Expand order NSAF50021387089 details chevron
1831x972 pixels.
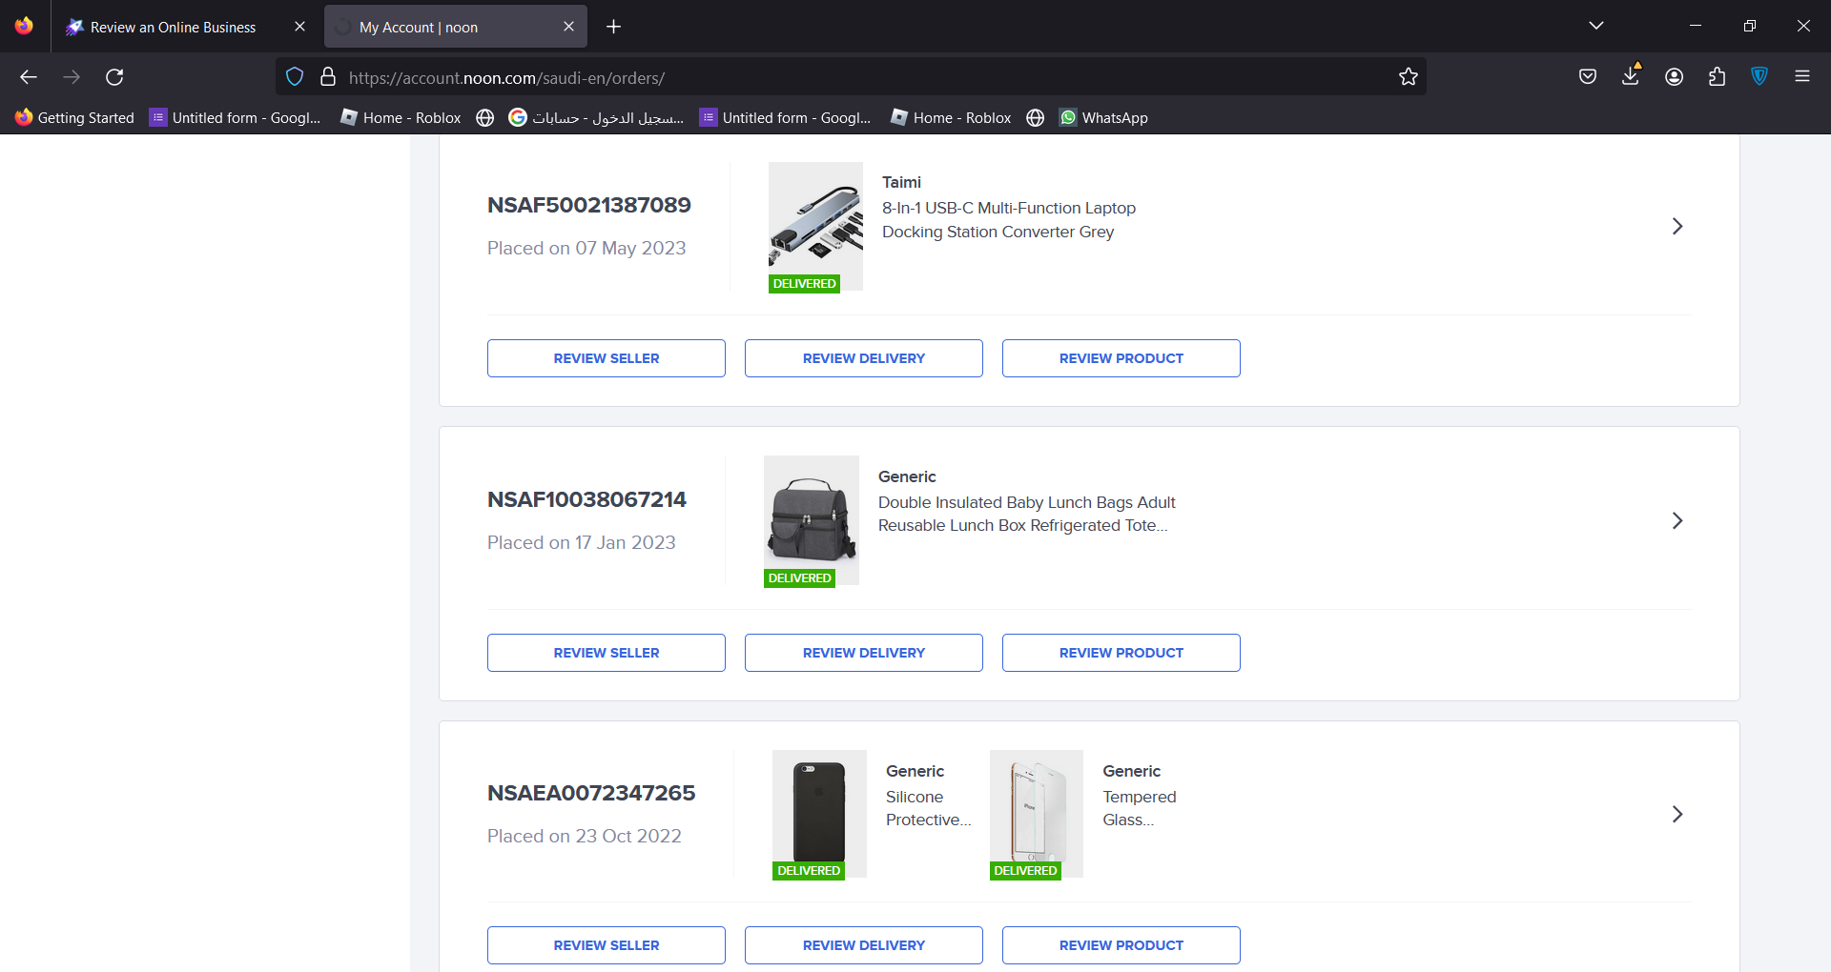coord(1677,227)
